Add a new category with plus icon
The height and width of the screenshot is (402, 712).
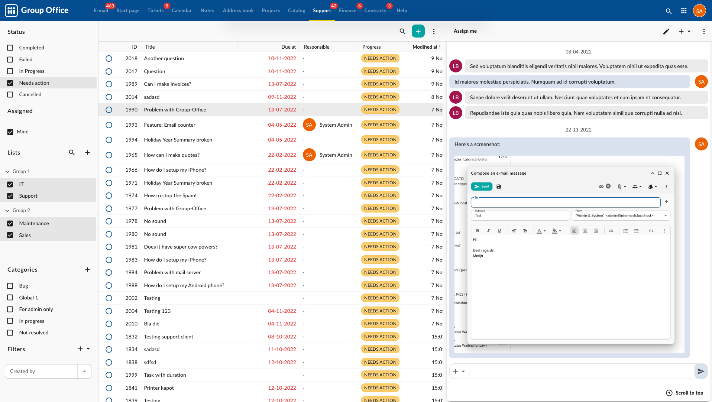[x=87, y=270]
